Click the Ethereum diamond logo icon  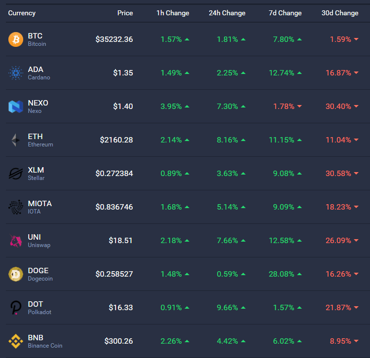click(x=16, y=140)
